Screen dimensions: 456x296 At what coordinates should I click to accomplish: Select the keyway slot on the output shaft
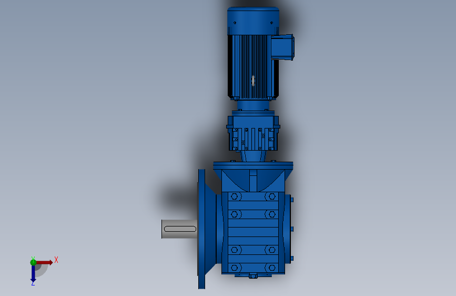180,229
